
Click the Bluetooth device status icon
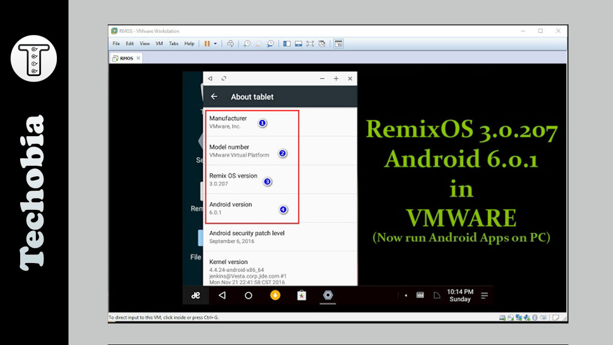534,317
